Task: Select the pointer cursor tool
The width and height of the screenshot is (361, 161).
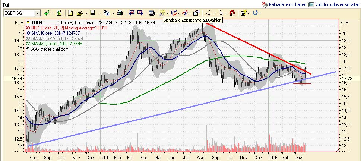Action: [222, 13]
